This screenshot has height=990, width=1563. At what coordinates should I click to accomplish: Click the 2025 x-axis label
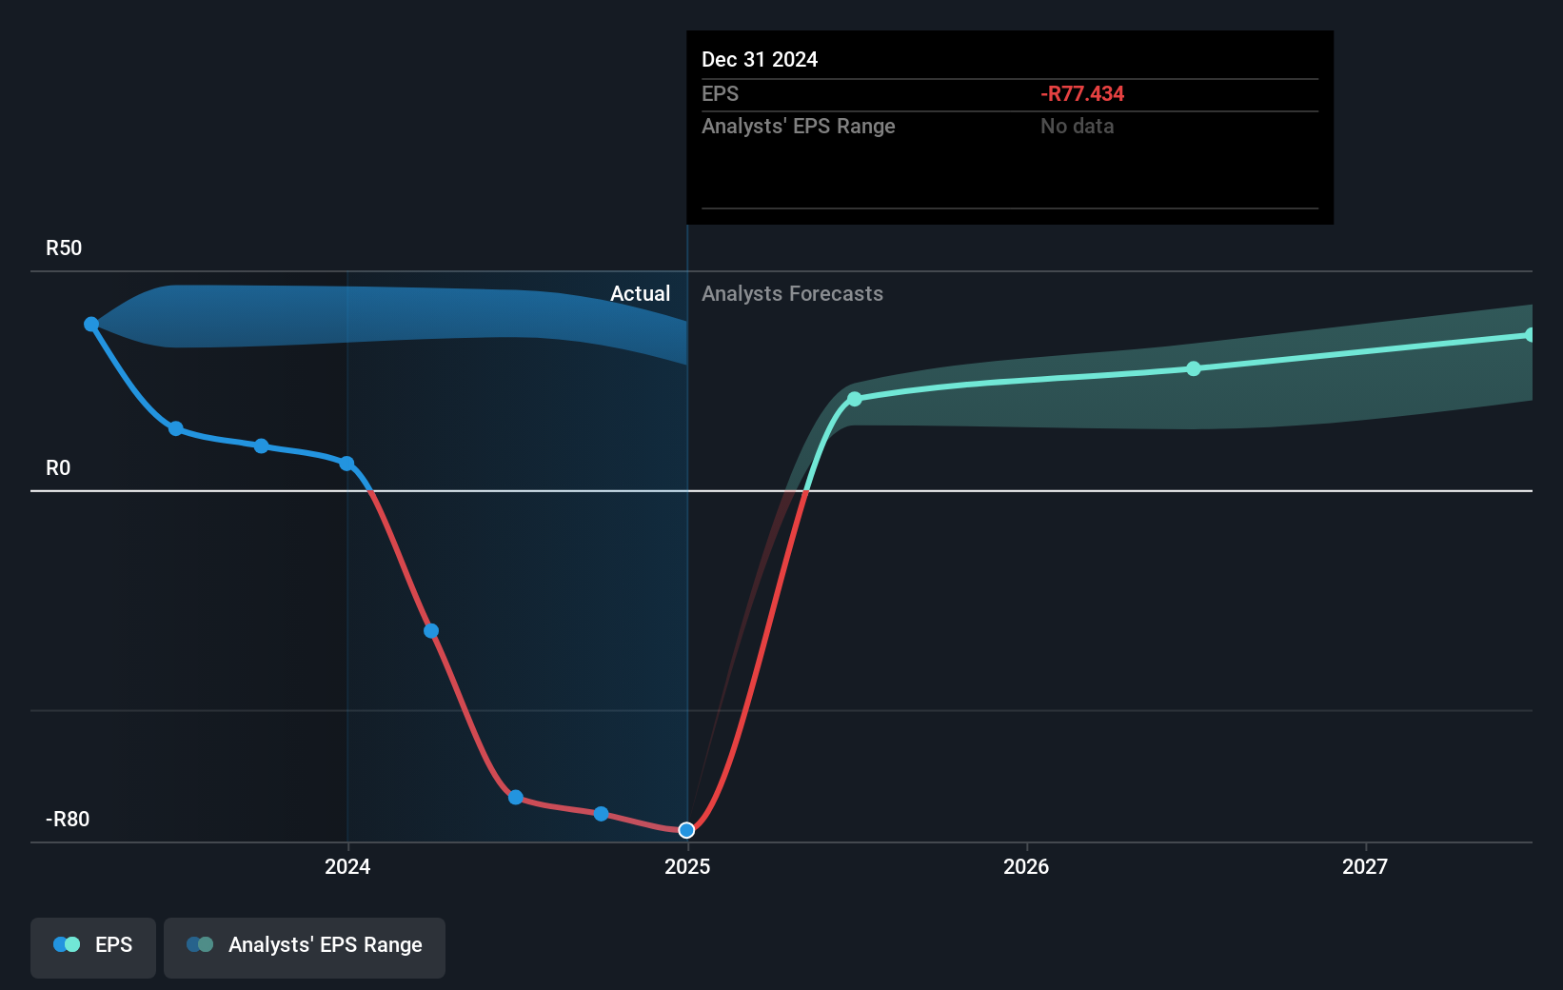tap(687, 866)
